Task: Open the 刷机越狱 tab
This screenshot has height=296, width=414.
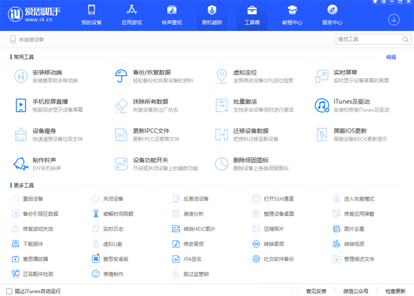Action: [212, 14]
